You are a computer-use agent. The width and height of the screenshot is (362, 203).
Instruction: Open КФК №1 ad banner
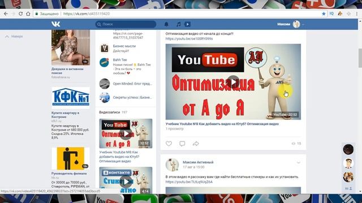(x=71, y=98)
